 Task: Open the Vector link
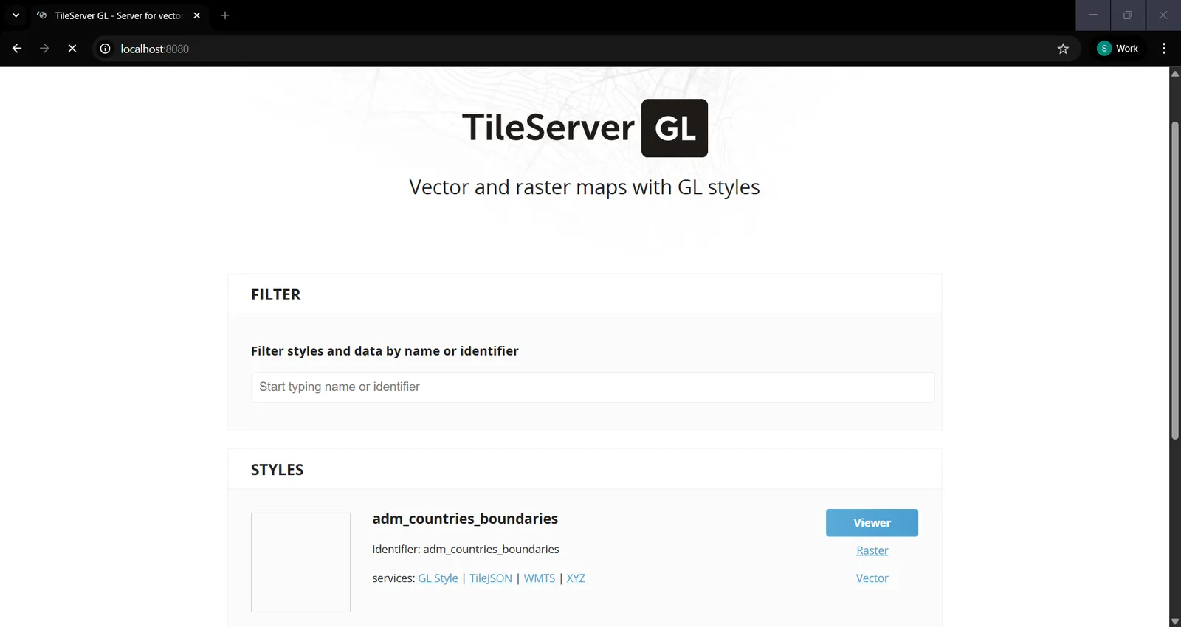pyautogui.click(x=872, y=578)
